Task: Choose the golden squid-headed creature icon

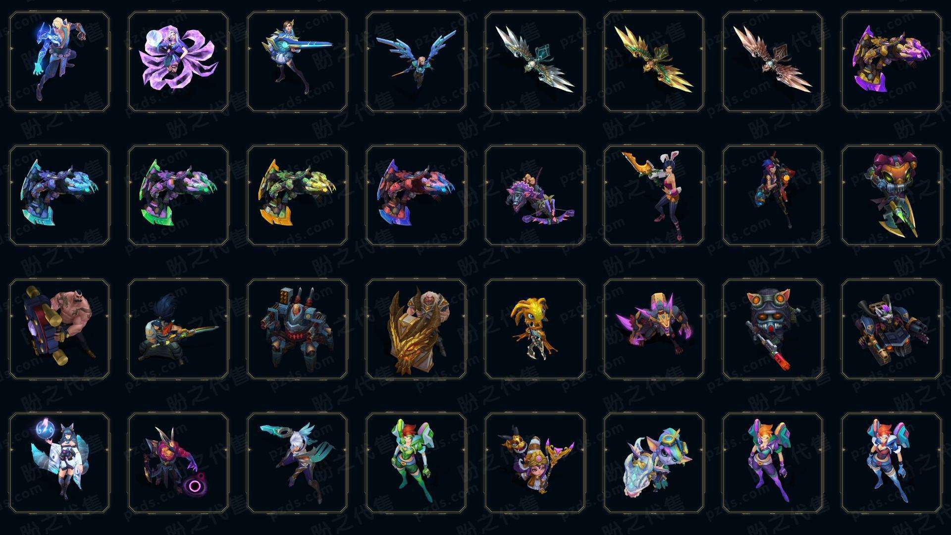Action: [x=535, y=329]
